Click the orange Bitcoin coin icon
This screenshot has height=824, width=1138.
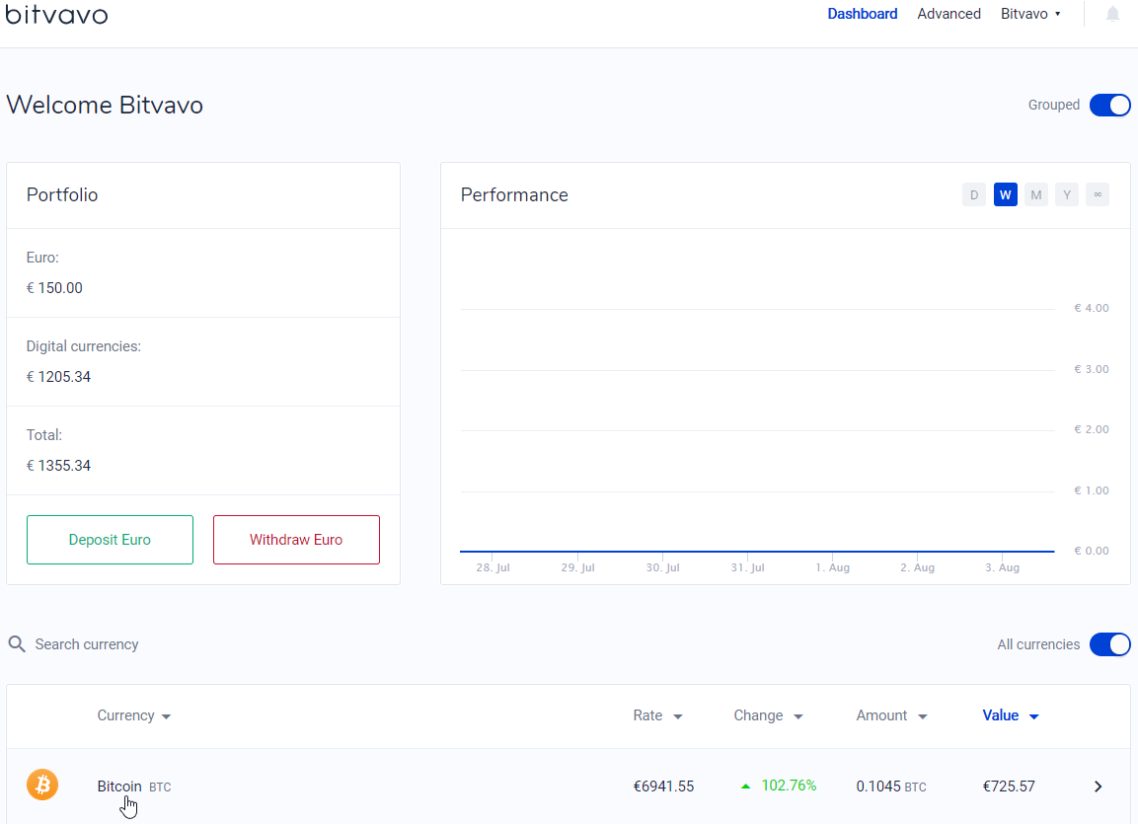click(x=42, y=785)
